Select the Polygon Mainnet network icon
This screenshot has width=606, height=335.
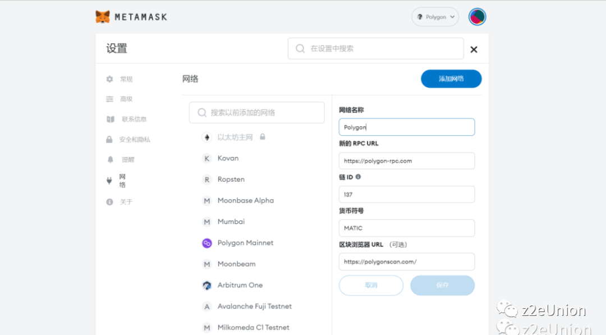pos(207,242)
